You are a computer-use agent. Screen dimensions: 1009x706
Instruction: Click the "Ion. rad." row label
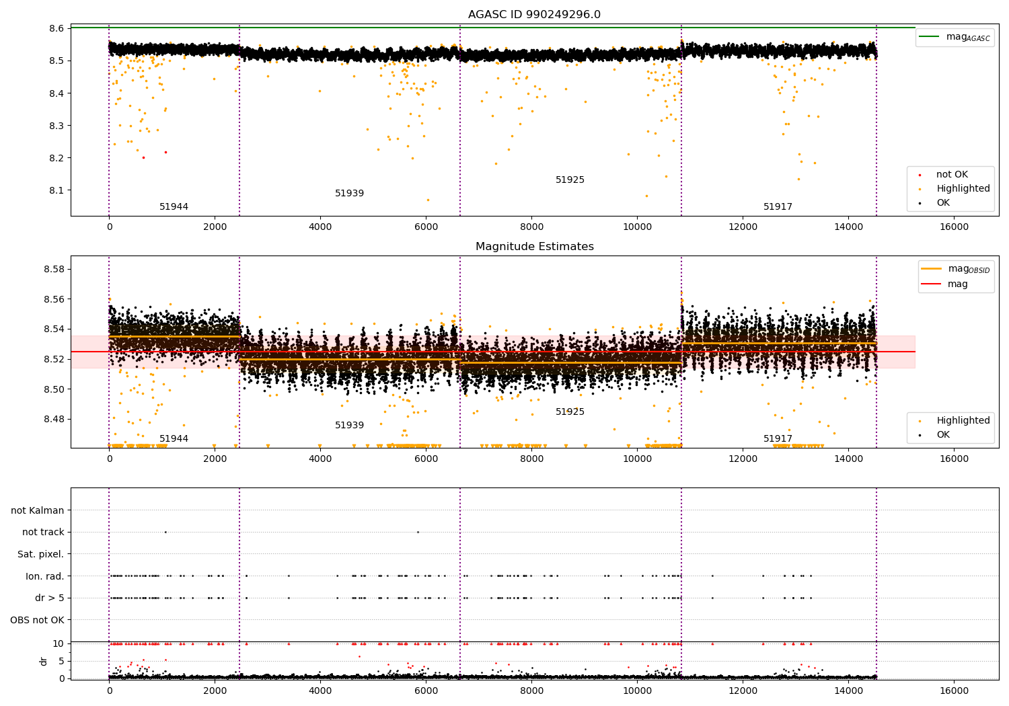[45, 576]
